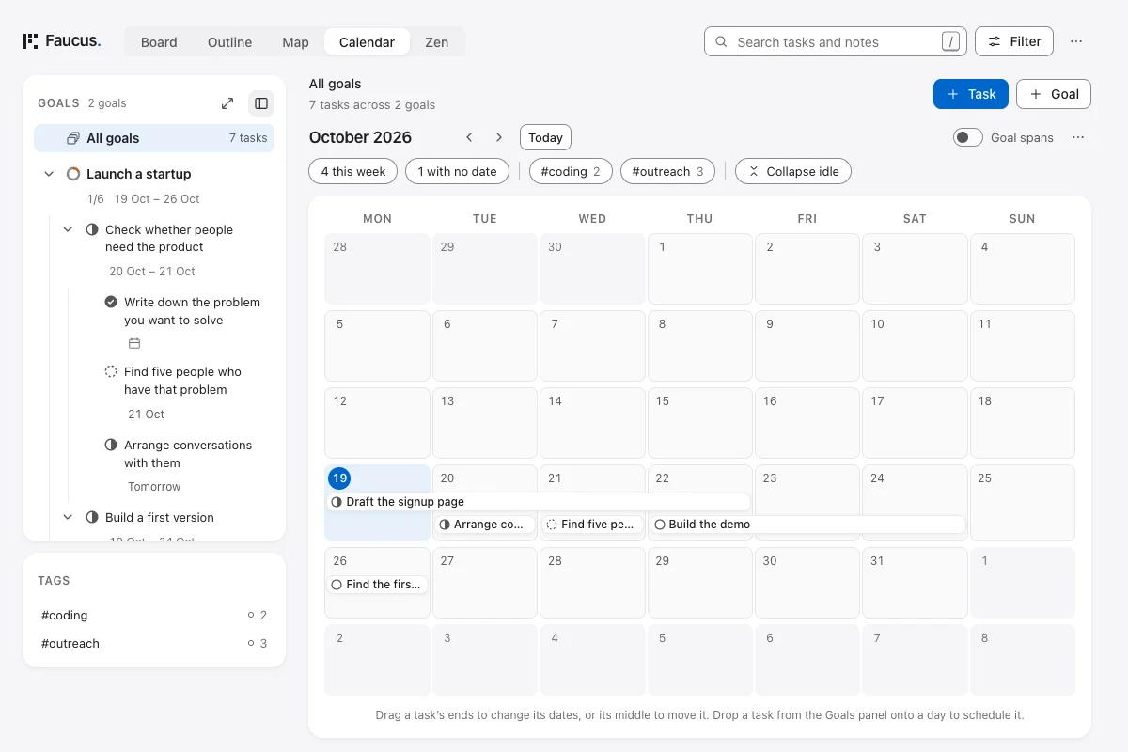Click the dashed status icon on the Find five pe... calendar task
Image resolution: width=1128 pixels, height=752 pixels.
pyautogui.click(x=552, y=525)
